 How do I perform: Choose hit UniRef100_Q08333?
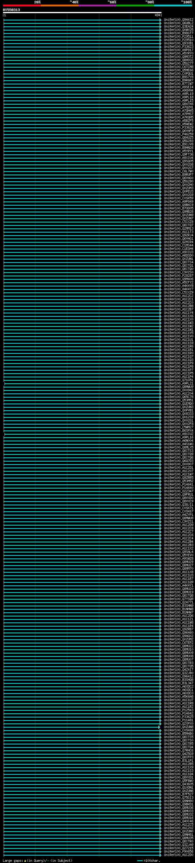pyautogui.click(x=179, y=413)
